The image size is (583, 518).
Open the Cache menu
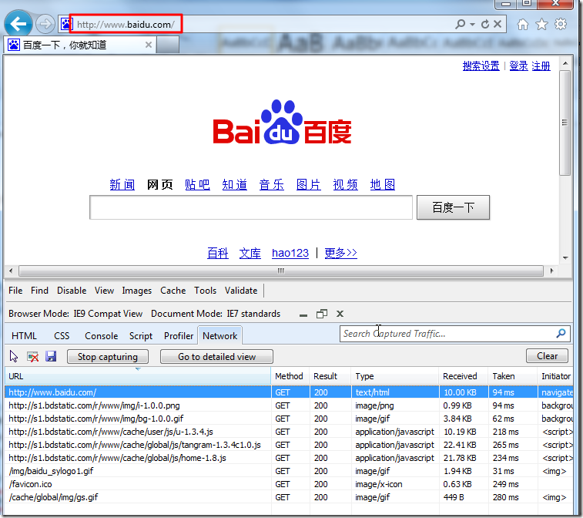click(173, 291)
